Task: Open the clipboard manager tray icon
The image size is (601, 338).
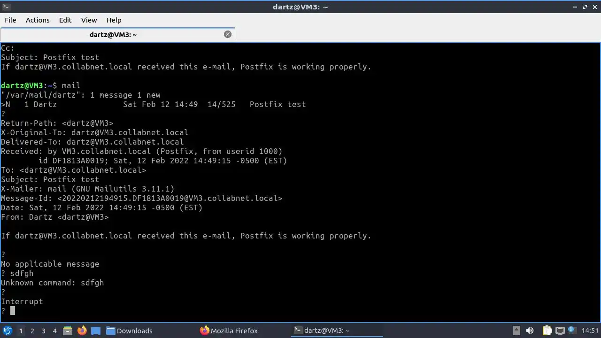Action: coord(547,330)
